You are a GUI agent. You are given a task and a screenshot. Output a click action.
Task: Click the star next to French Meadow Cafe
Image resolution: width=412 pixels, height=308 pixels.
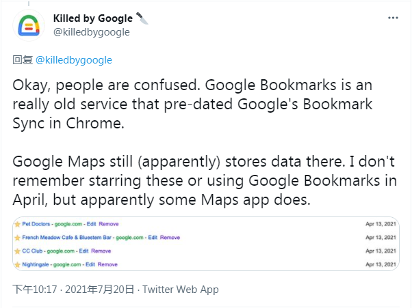coord(17,237)
